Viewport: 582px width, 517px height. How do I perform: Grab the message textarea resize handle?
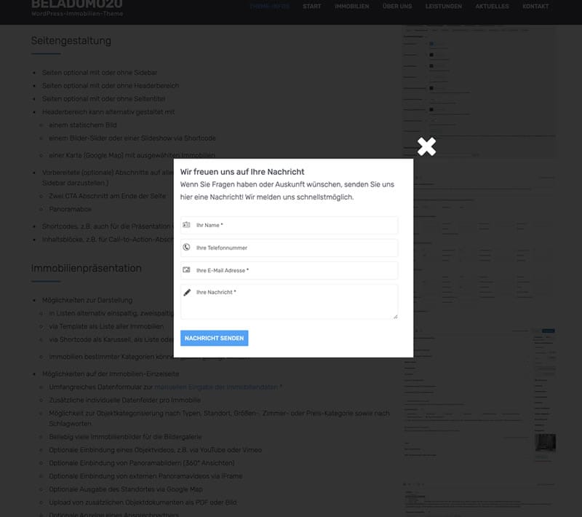point(395,316)
